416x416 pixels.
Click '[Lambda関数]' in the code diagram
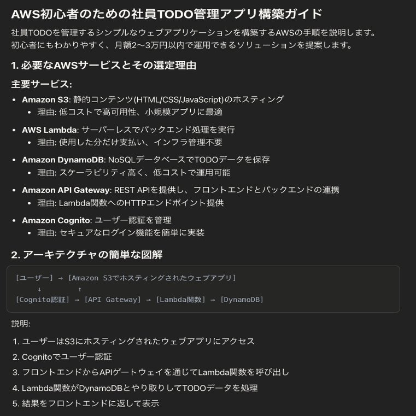coord(181,300)
